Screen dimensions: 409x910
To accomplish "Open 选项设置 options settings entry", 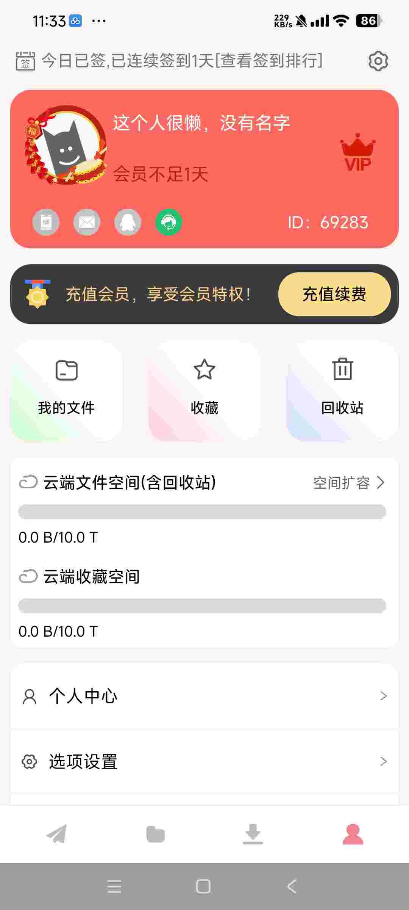I will click(x=204, y=761).
